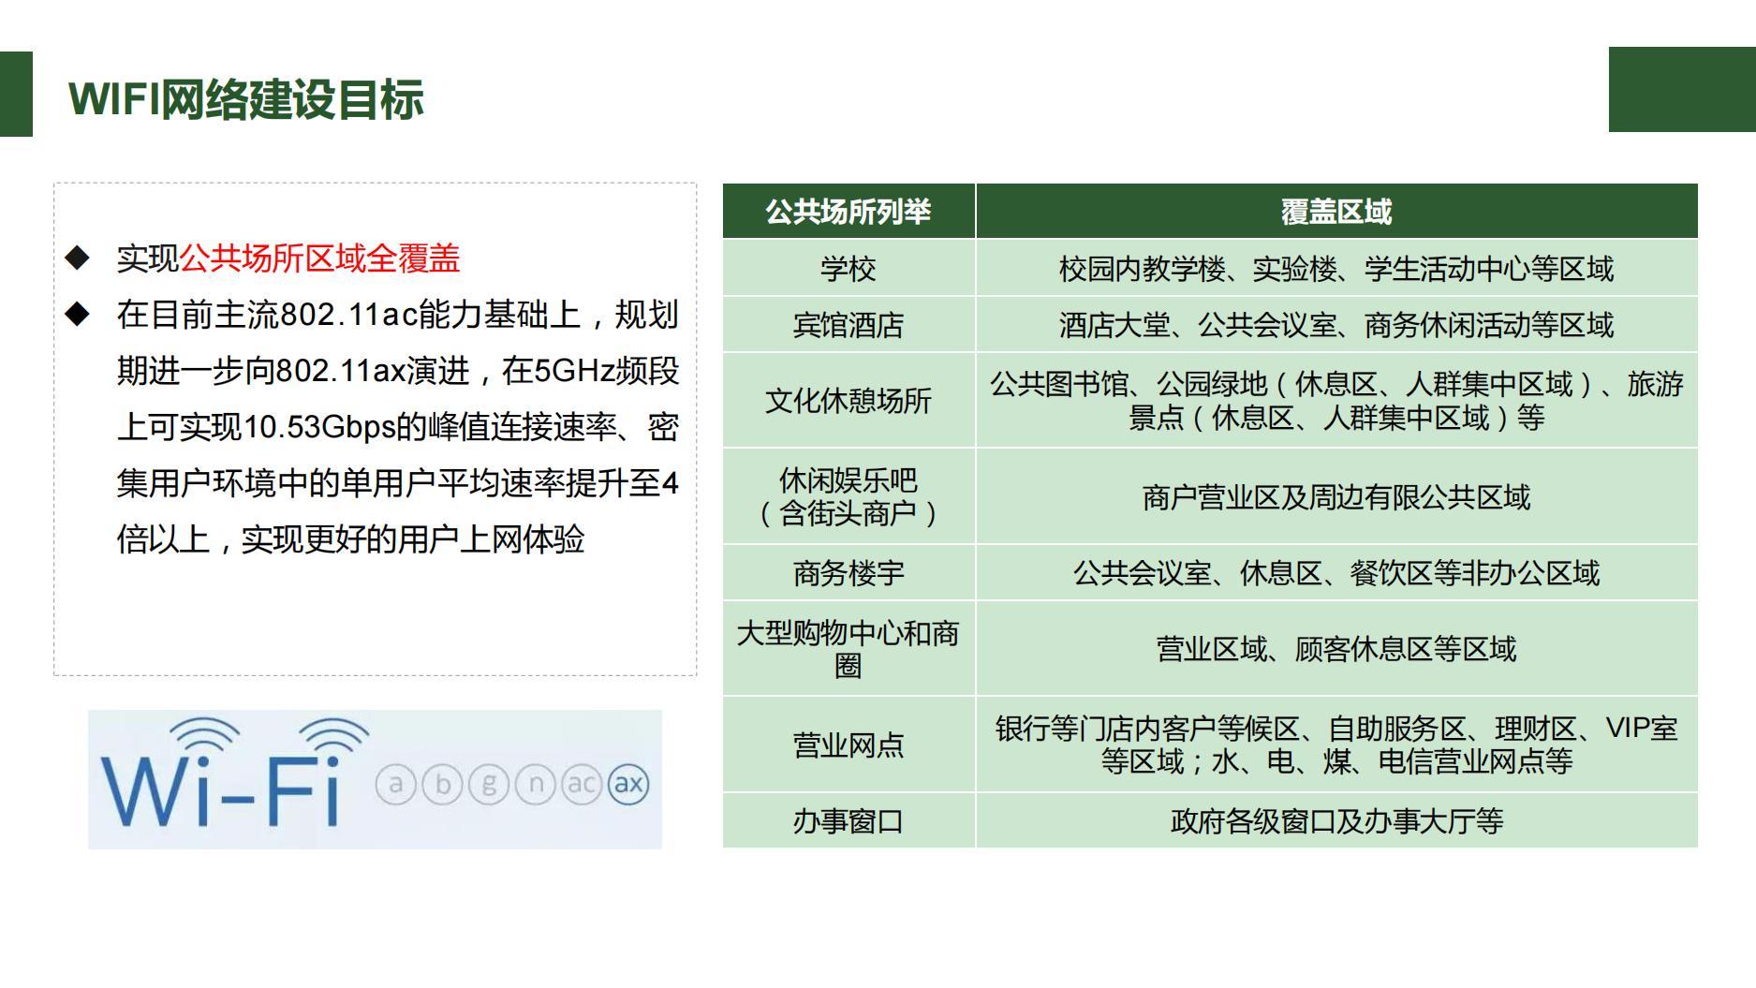Click the cell "商户营业区及周边有限公共区域"

[1336, 496]
